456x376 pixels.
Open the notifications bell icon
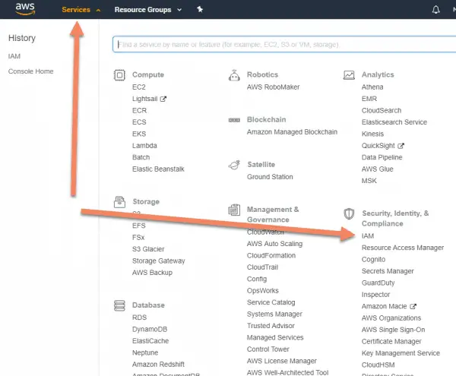tap(435, 10)
